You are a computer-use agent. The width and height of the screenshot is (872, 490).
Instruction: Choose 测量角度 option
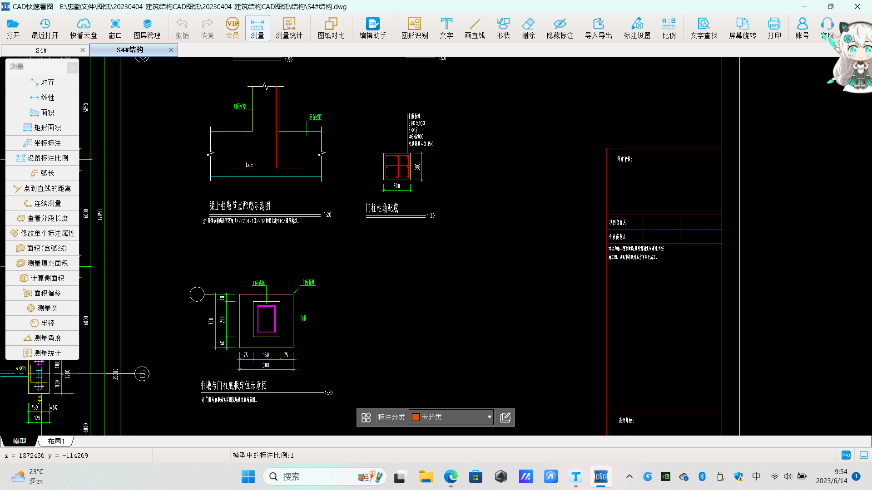[42, 338]
